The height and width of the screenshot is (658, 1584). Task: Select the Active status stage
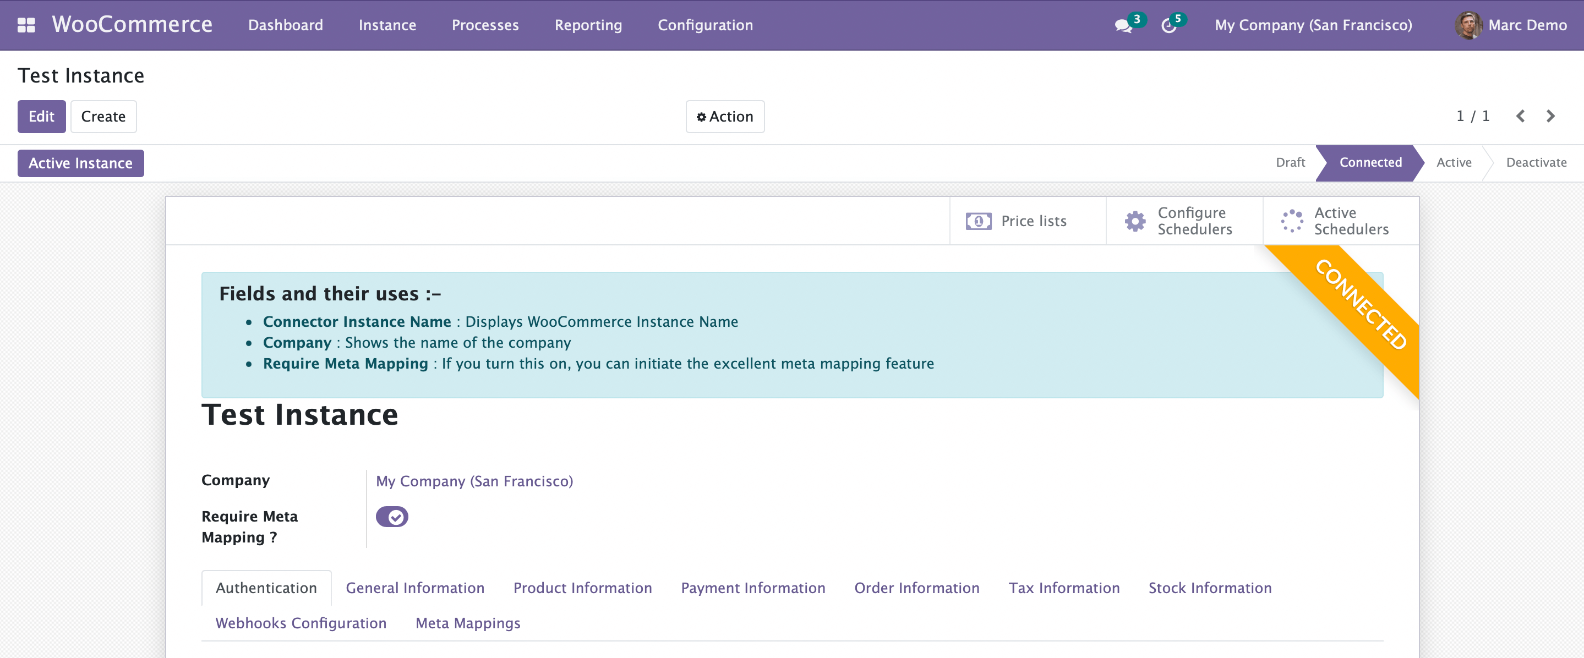[1454, 162]
